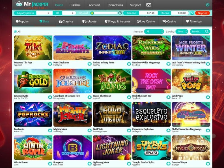The width and height of the screenshot is (224, 168).
Task: Click the power logout icon
Action: point(207,5)
